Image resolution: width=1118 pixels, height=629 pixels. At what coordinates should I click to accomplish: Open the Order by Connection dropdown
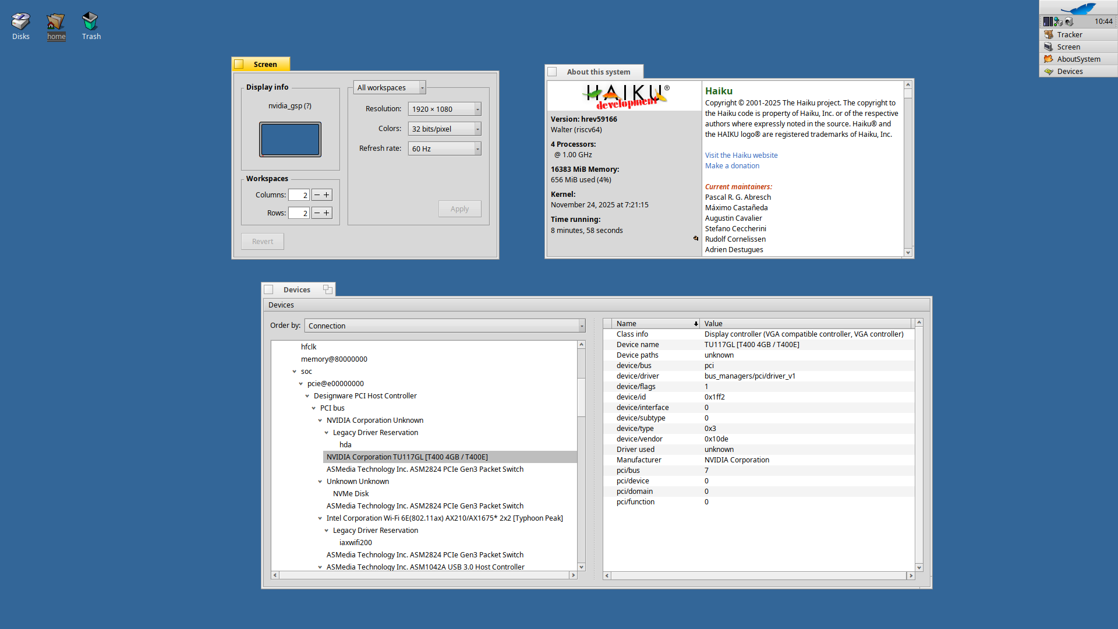(444, 326)
